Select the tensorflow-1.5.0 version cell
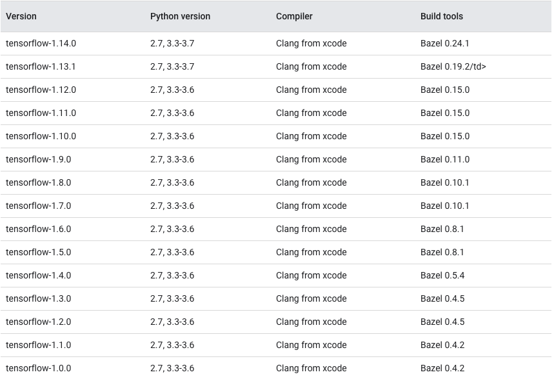Viewport: 554px width, 379px height. pyautogui.click(x=39, y=252)
